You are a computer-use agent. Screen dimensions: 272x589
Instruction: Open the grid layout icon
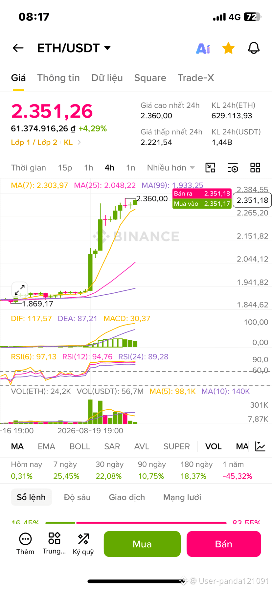click(255, 168)
